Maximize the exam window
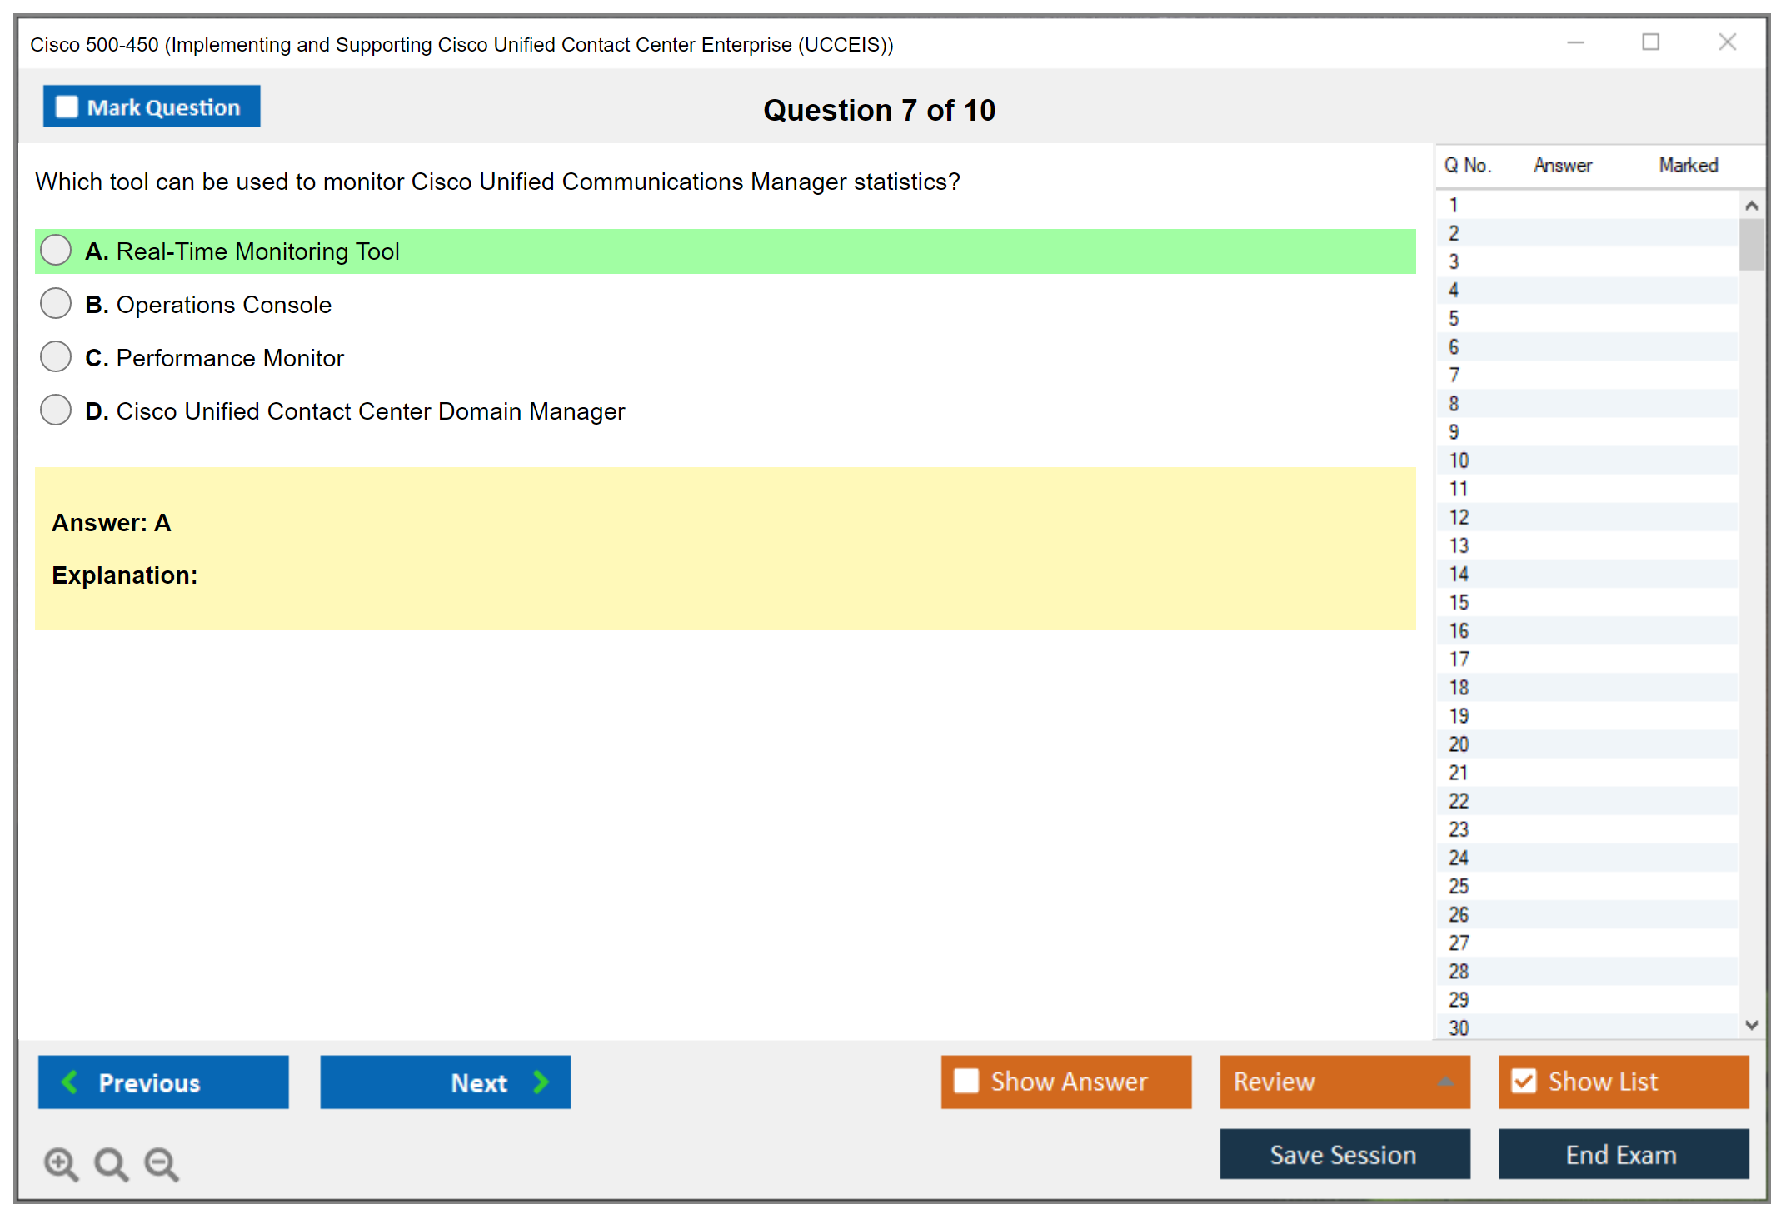 (1650, 42)
